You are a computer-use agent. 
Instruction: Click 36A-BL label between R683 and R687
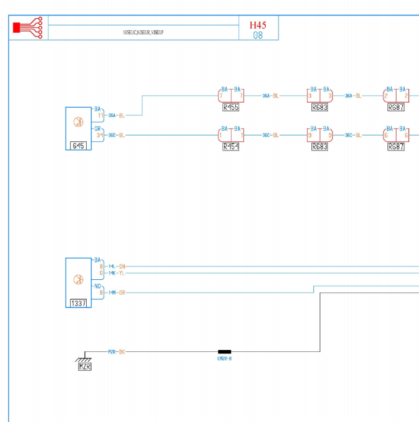point(353,96)
